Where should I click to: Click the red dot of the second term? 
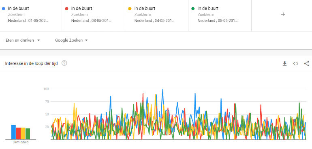pos(67,8)
